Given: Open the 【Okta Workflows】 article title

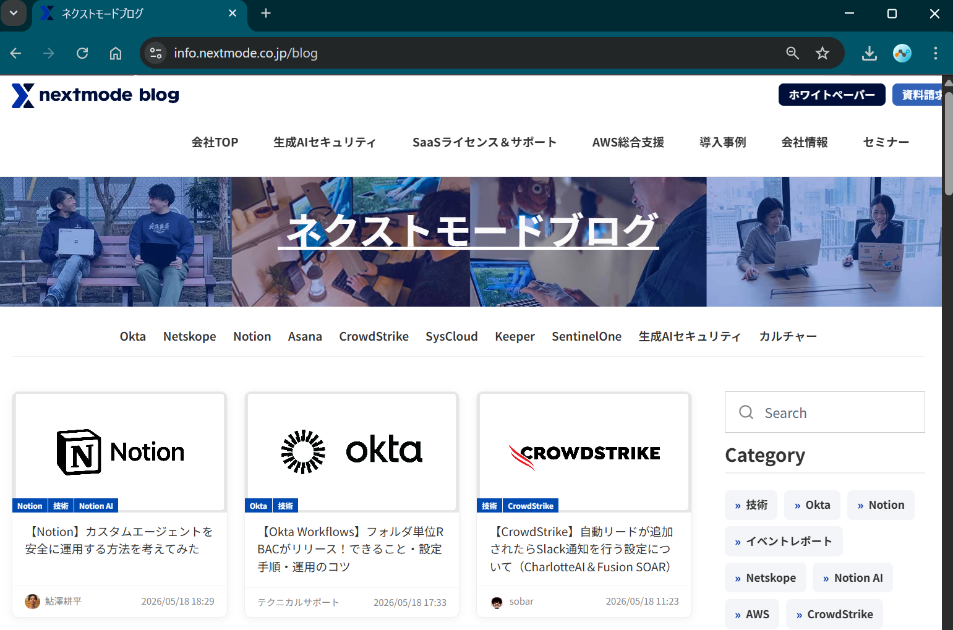Looking at the screenshot, I should click(x=351, y=549).
